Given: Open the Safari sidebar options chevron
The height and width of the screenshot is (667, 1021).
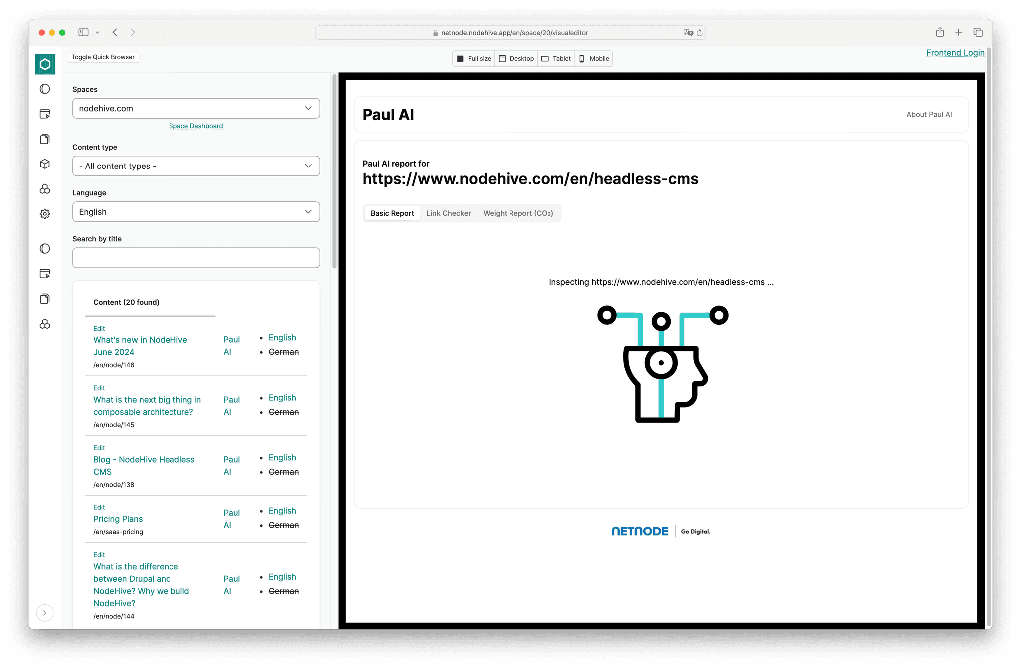Looking at the screenshot, I should [x=97, y=32].
